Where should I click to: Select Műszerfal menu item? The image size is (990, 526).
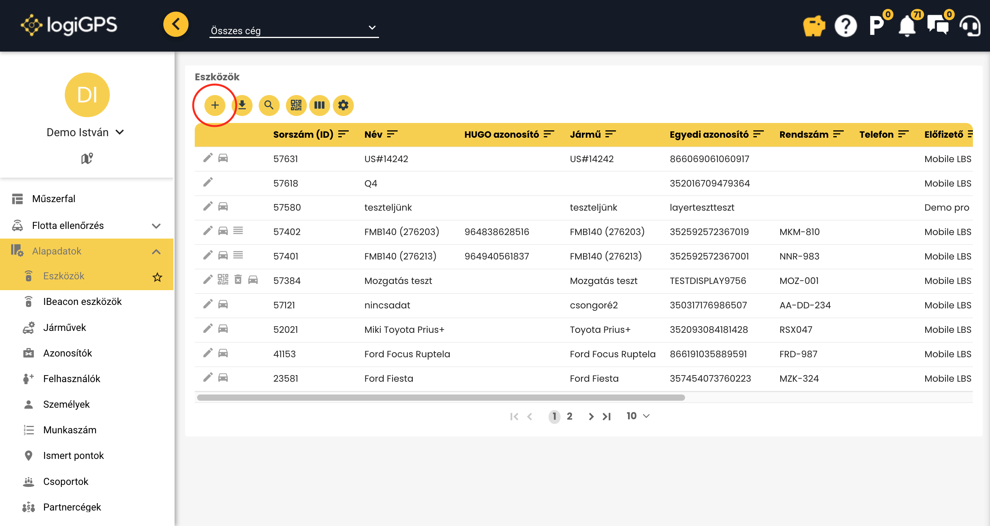54,199
